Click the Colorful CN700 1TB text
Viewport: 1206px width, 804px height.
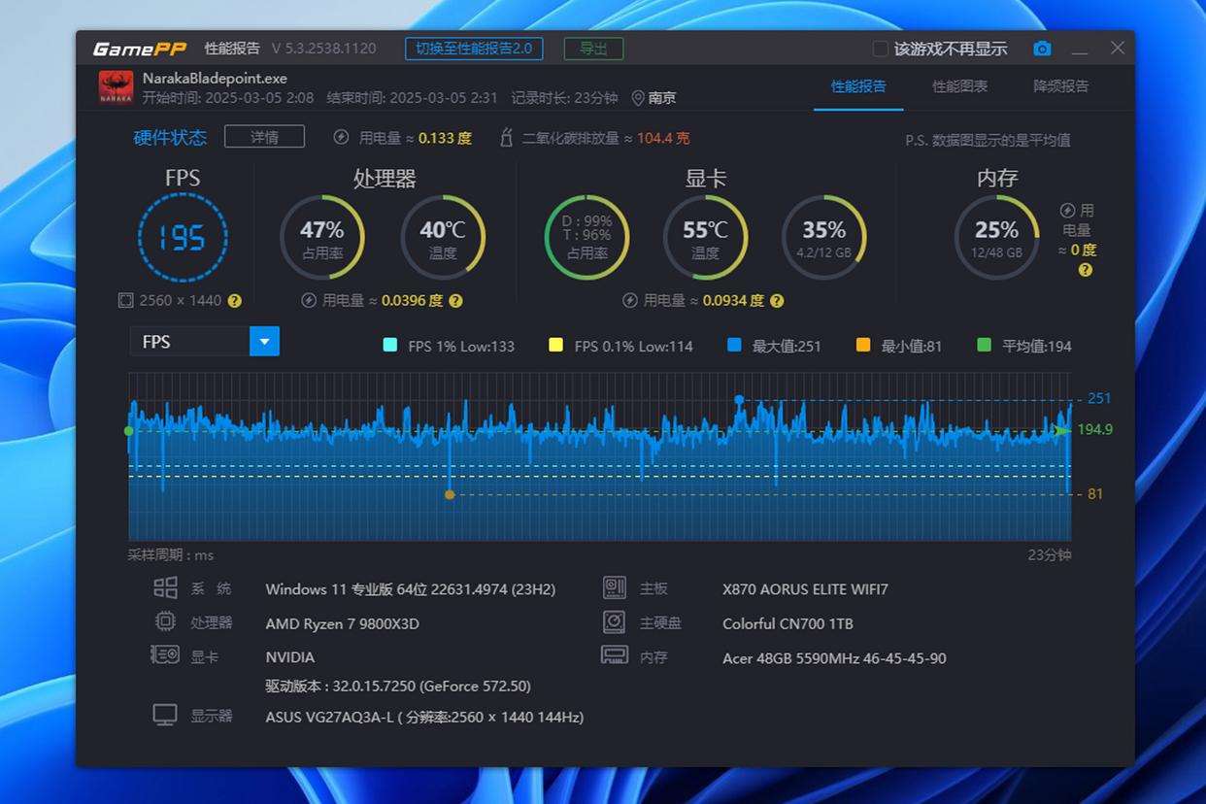[787, 623]
